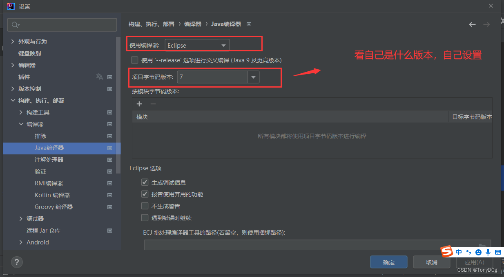Click the project-level icon beside Kotlin 编译器

pos(109,195)
